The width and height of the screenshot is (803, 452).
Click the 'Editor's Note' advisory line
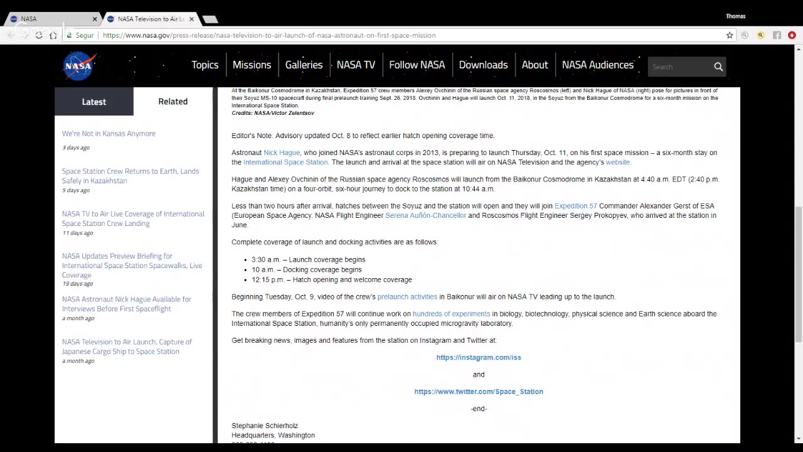coord(363,136)
